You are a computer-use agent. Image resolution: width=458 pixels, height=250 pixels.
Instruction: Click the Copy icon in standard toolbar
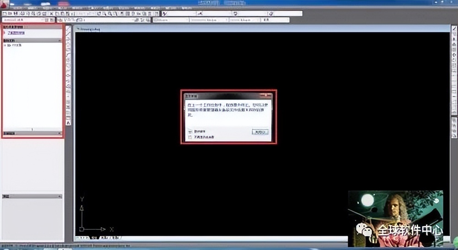click(57, 13)
